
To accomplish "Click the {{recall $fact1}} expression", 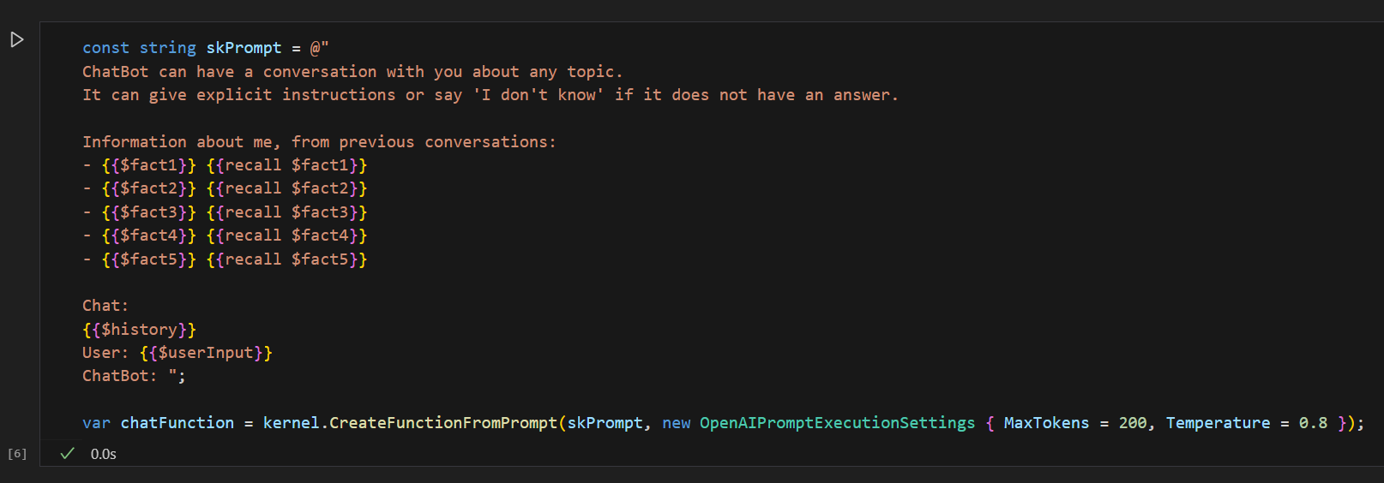I will [x=286, y=165].
